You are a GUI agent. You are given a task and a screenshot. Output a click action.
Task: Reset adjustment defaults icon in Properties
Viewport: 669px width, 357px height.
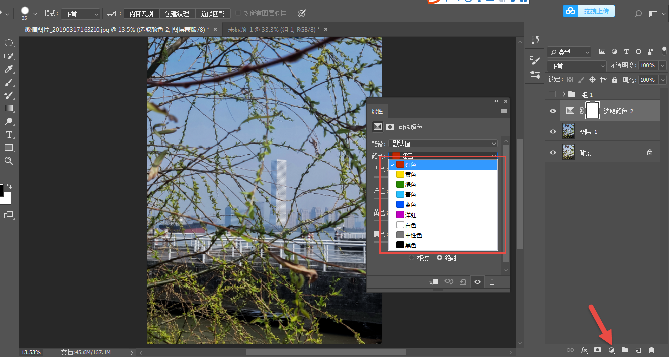463,282
